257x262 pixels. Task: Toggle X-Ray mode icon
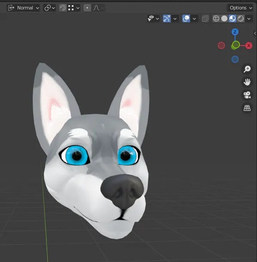click(x=205, y=18)
